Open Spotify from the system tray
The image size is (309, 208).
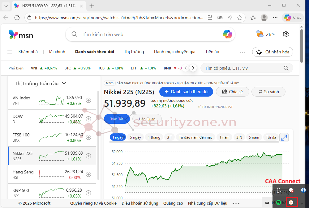click(x=278, y=202)
